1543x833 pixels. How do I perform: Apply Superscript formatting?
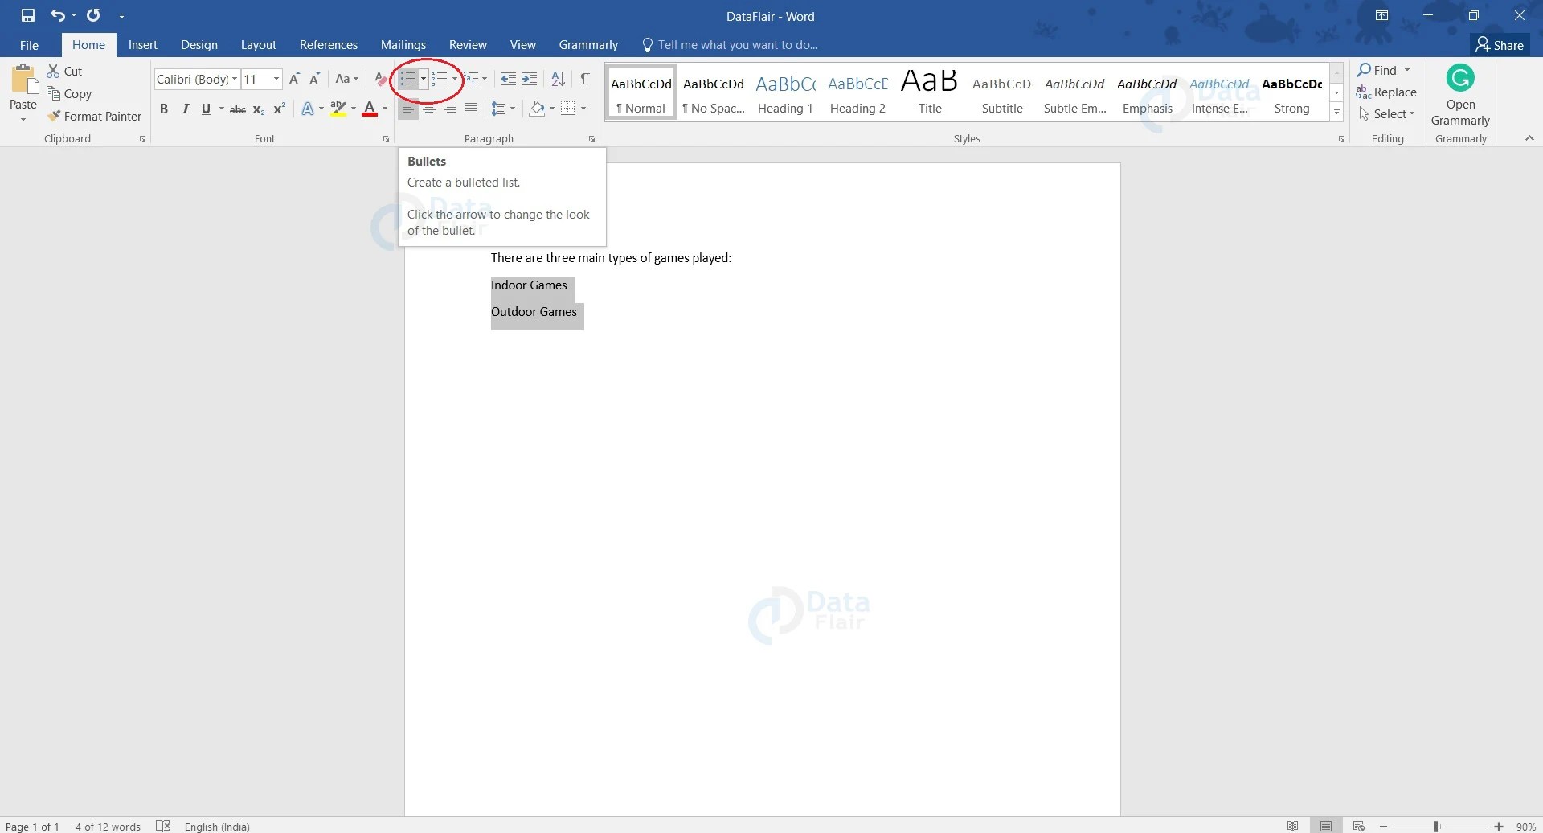pos(278,109)
